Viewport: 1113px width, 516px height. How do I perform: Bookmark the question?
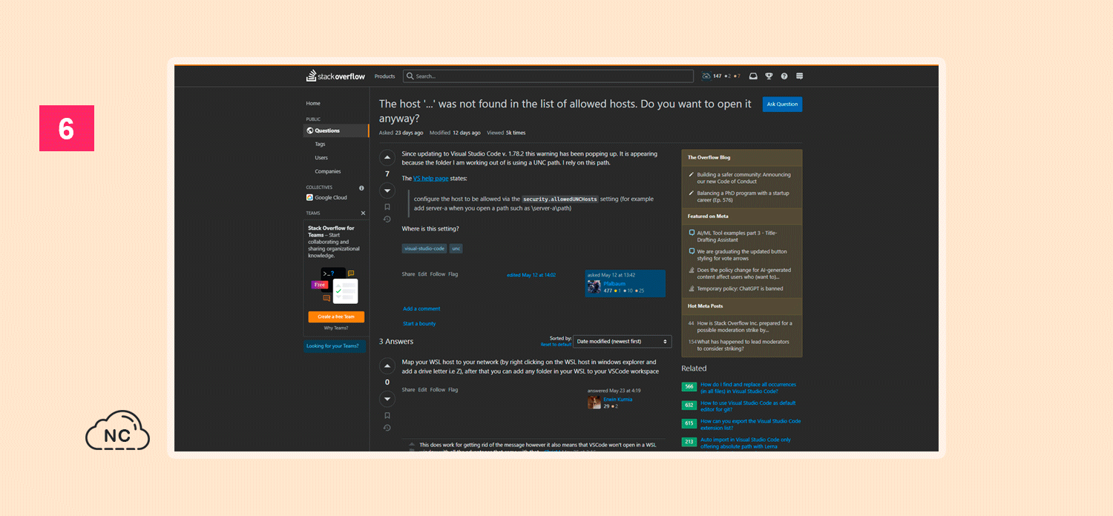pyautogui.click(x=387, y=207)
